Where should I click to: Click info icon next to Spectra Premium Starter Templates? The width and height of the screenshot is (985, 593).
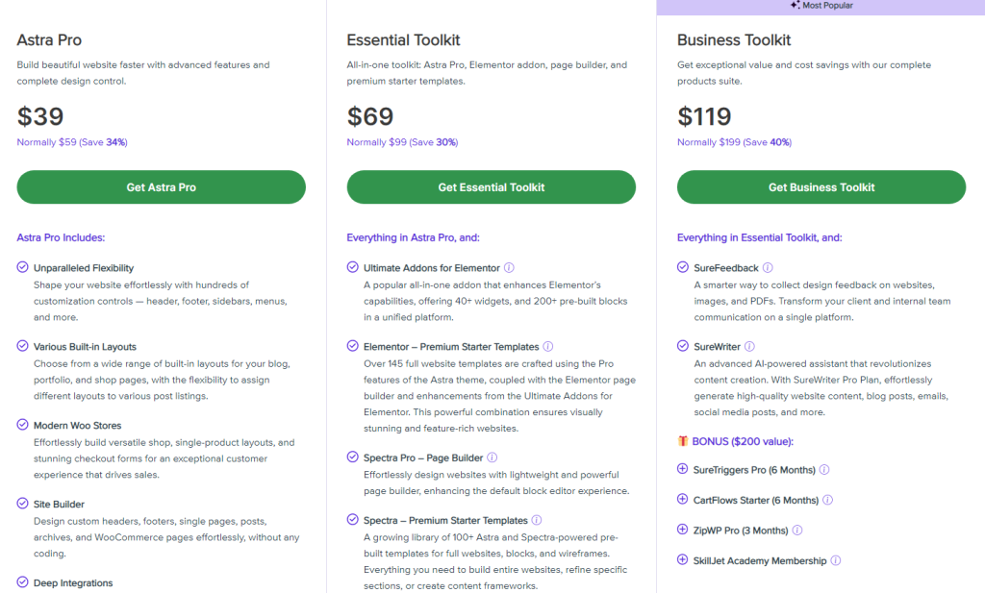(534, 521)
